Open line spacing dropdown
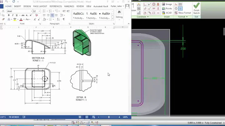Viewport: 225px width, 126px height. click(x=62, y=15)
